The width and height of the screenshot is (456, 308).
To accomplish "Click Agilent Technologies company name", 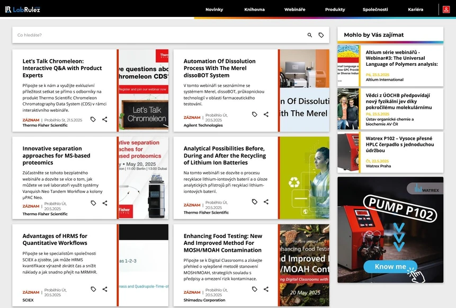I will [x=203, y=125].
